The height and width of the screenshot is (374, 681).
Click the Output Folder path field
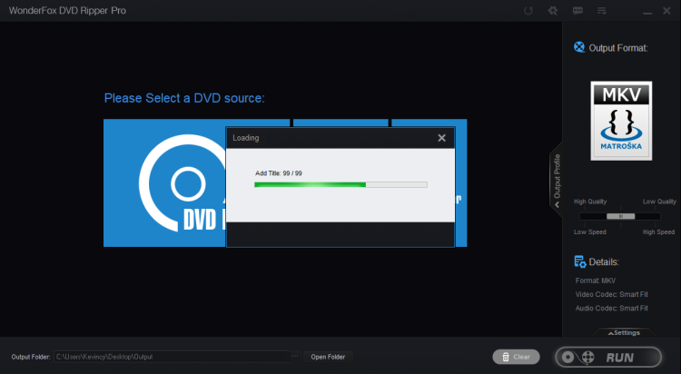[171, 357]
